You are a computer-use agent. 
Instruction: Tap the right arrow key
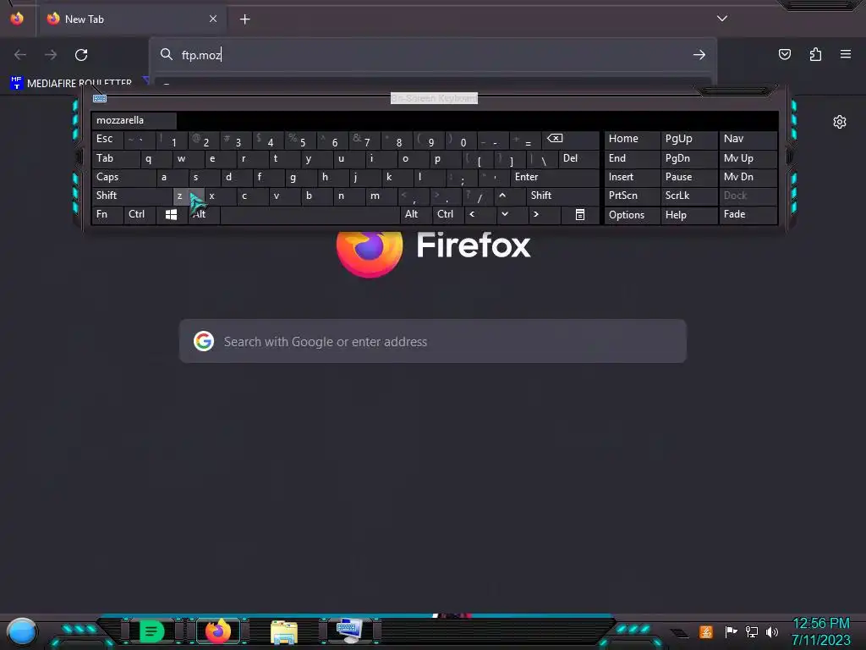(x=544, y=214)
